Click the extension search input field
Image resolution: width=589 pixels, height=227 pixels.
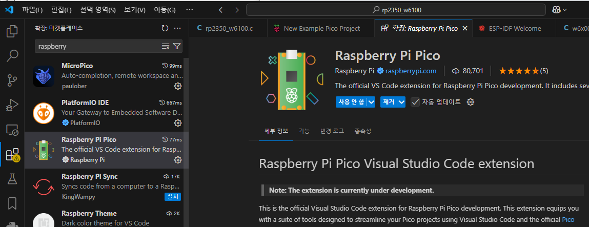[x=99, y=46]
